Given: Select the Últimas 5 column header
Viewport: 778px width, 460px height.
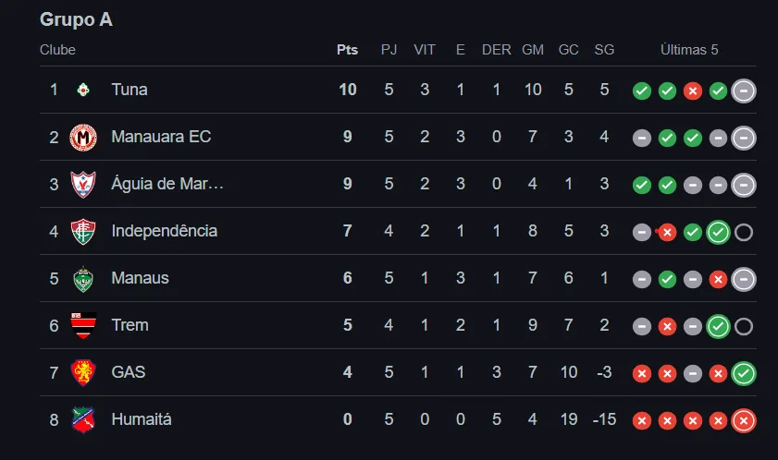Looking at the screenshot, I should (689, 50).
